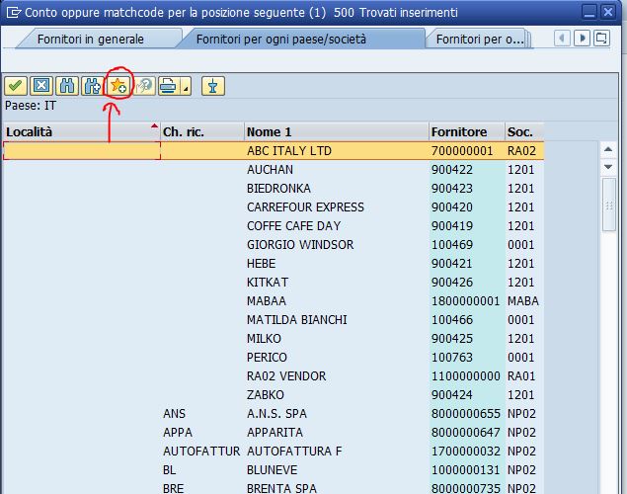Open the print options dropdown arrow

tap(186, 86)
